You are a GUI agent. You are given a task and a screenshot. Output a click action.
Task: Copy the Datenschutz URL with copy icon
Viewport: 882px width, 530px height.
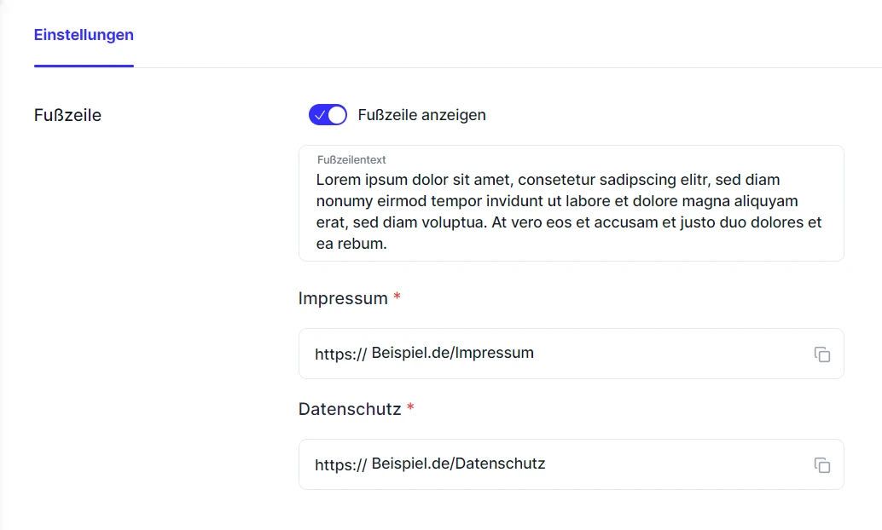(x=821, y=465)
